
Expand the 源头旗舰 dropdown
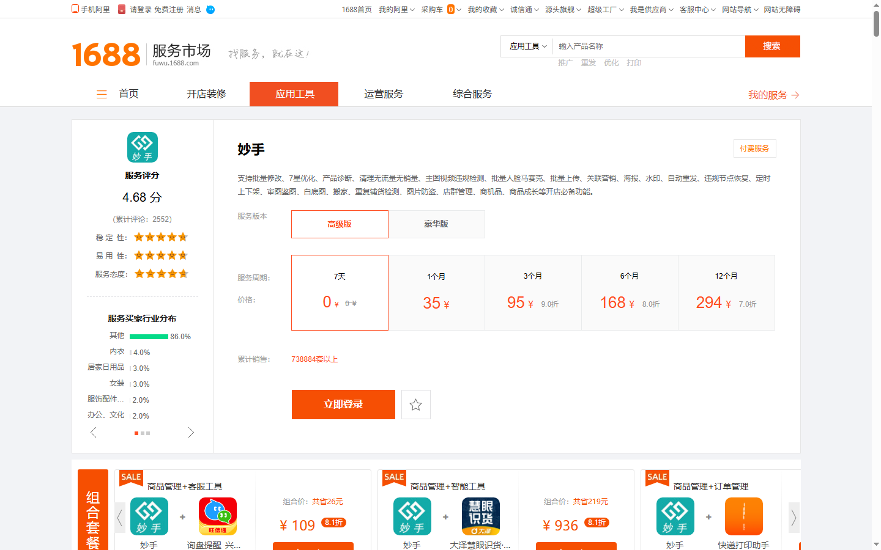point(563,10)
